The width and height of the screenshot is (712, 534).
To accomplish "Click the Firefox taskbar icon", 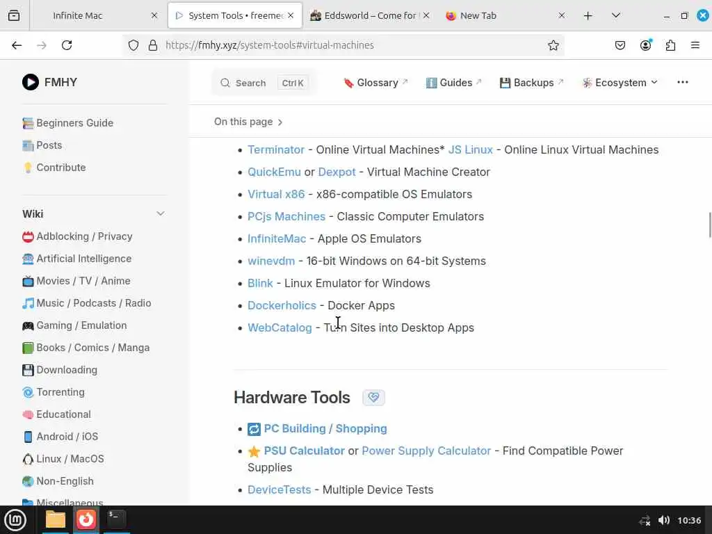I will 86,519.
